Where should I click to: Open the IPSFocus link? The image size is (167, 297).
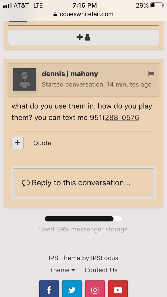(x=105, y=258)
